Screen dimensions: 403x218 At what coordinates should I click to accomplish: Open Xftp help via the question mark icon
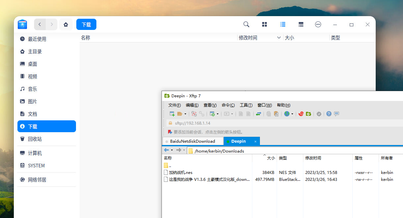[329, 113]
